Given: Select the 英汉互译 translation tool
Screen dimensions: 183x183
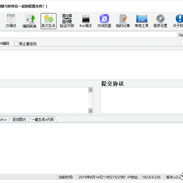Looking at the screenshot, I should [48, 21].
